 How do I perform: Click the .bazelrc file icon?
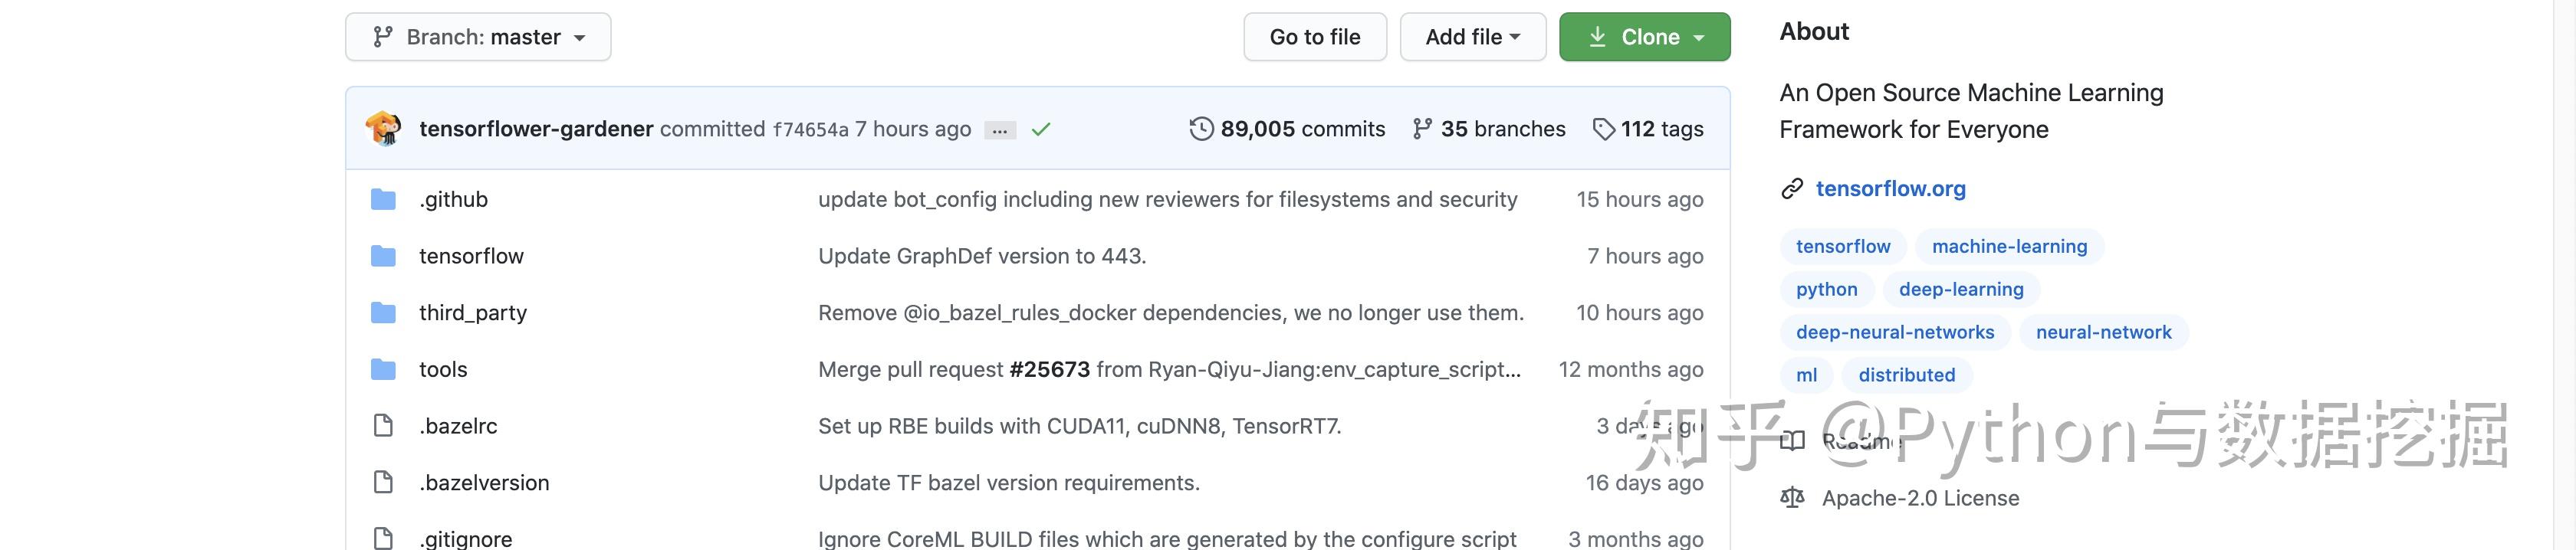383,426
